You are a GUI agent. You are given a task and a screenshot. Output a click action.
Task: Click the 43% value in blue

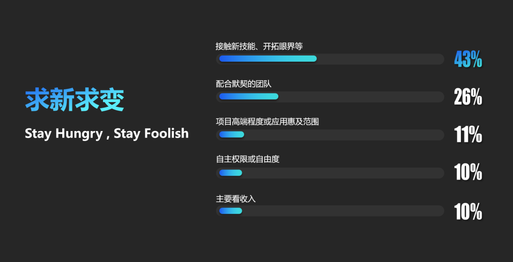coord(468,59)
